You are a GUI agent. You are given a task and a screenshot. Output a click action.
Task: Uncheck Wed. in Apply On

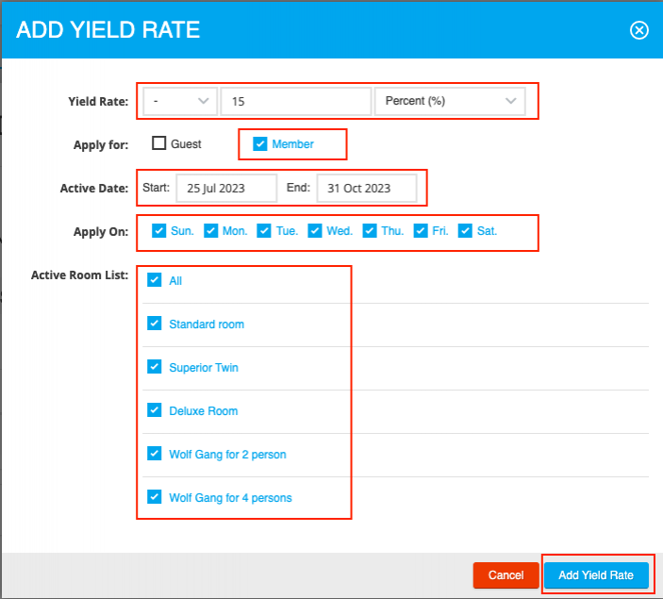(315, 231)
